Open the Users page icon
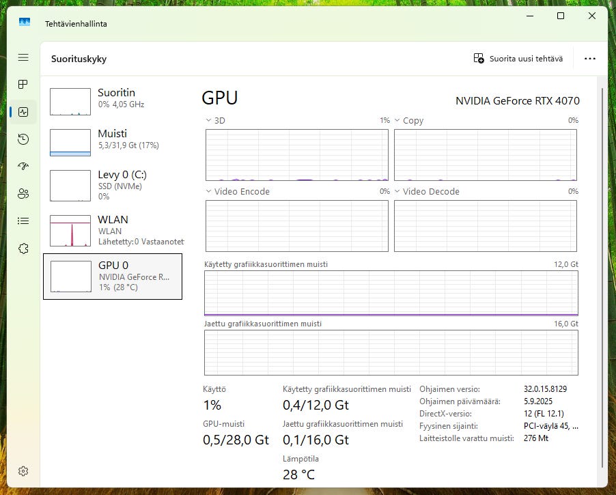This screenshot has width=616, height=495. coord(23,193)
